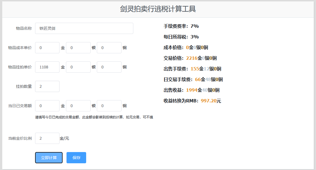Click the 当前金价比例 label

[x=20, y=138]
